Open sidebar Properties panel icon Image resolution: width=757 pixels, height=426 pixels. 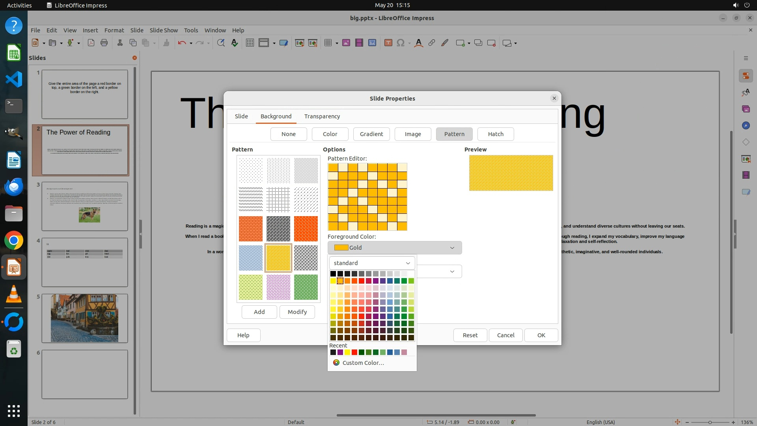(746, 76)
